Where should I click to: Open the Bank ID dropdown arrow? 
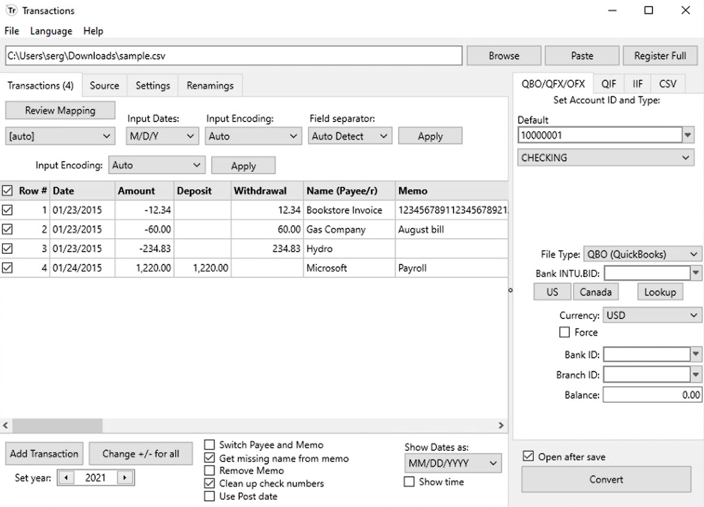(696, 354)
